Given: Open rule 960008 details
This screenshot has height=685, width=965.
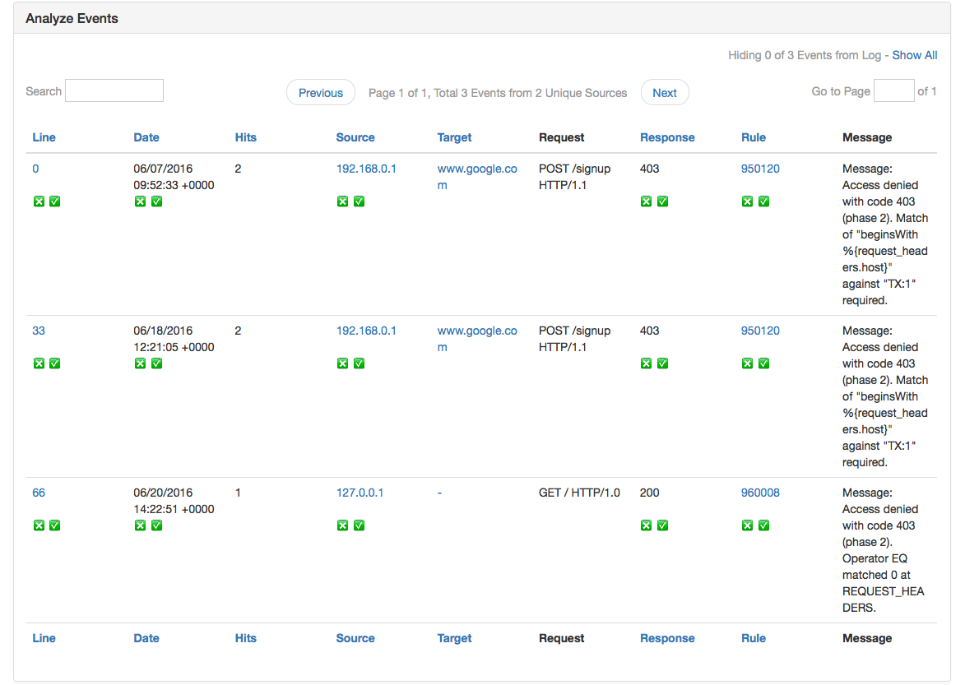Looking at the screenshot, I should (x=759, y=493).
